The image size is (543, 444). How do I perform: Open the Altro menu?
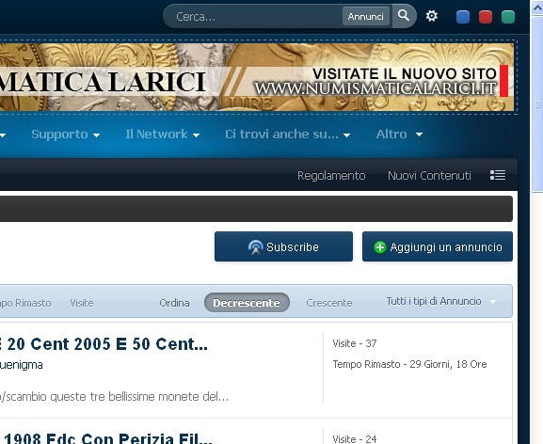click(399, 135)
